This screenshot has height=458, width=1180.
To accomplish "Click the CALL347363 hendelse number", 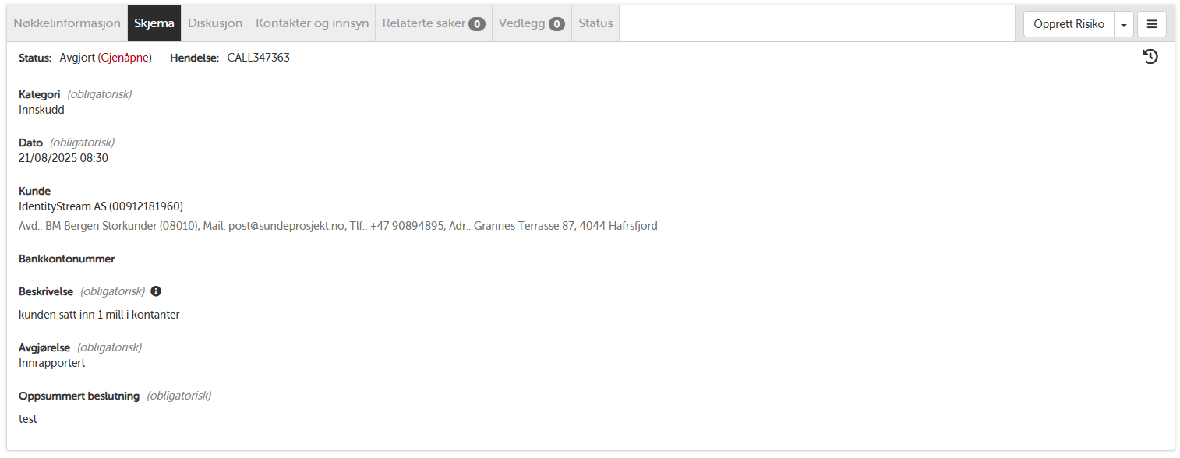I will click(x=259, y=58).
